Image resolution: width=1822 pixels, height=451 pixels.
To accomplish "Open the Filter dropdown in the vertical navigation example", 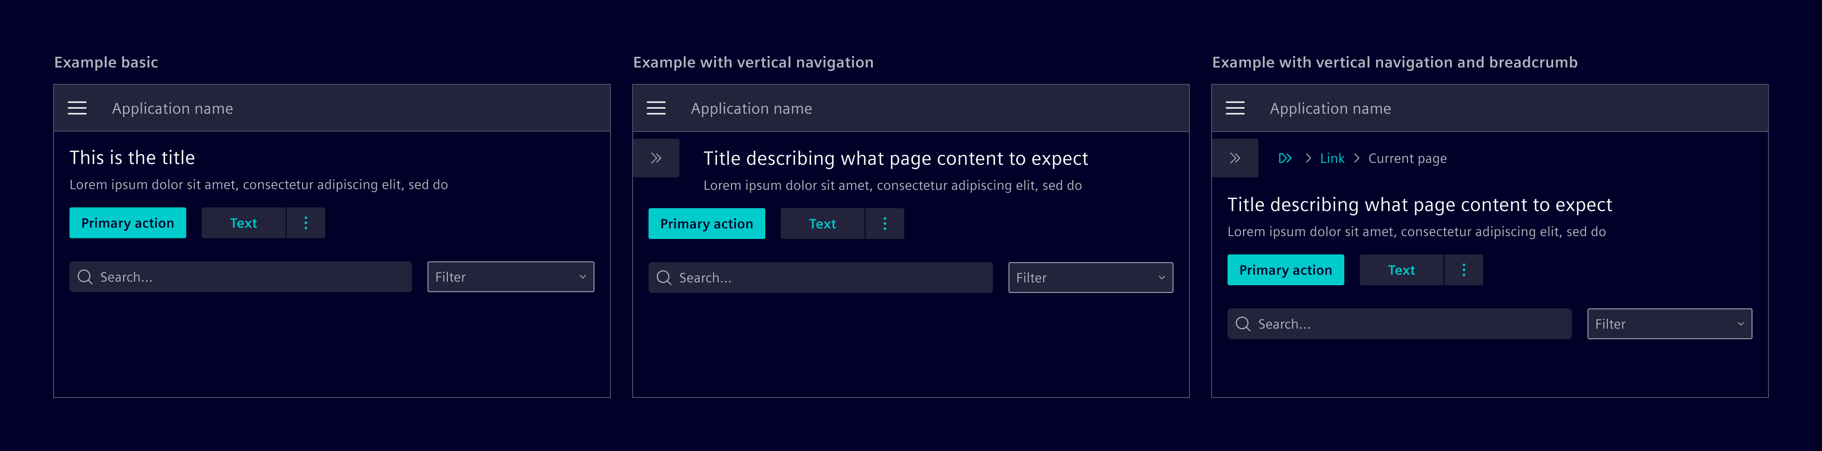I will pyautogui.click(x=1089, y=278).
